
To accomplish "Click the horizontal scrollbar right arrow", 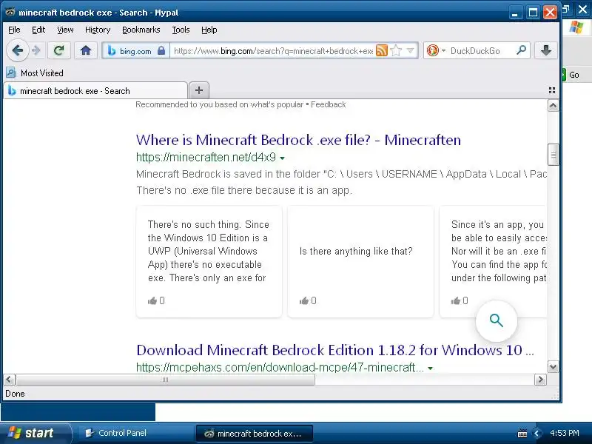I will [541, 380].
